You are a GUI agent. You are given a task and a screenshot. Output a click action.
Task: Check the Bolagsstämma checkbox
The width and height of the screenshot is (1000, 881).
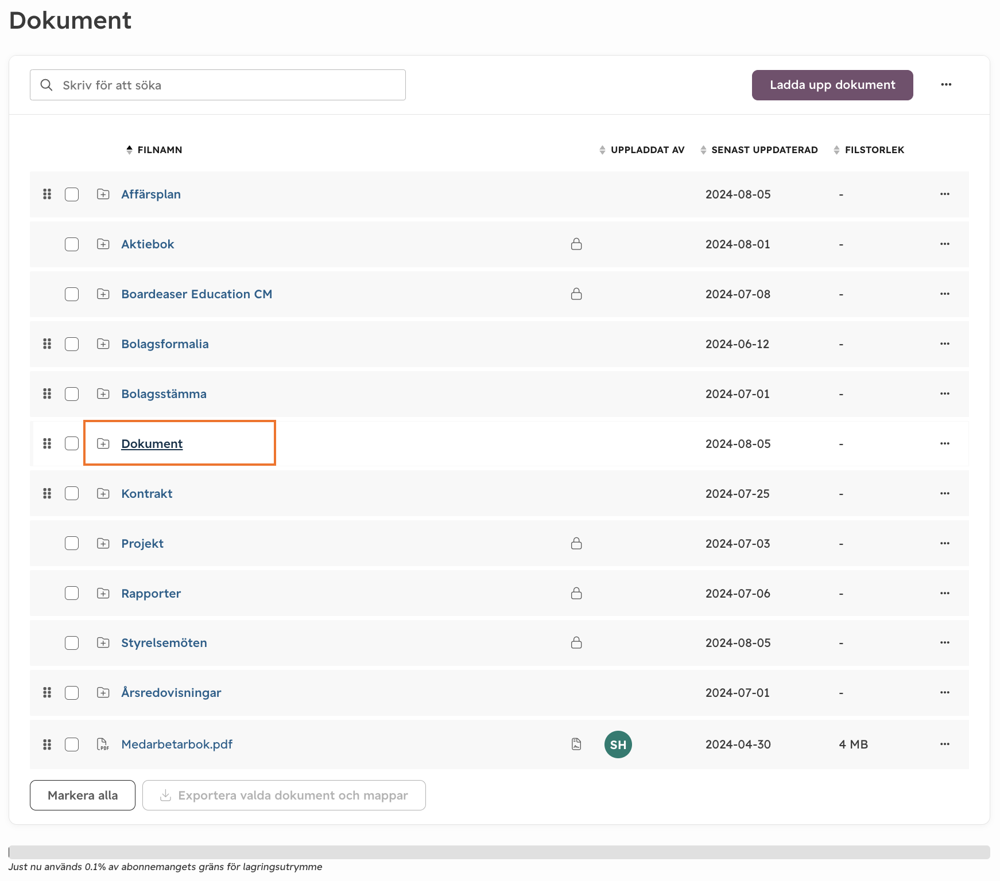72,394
